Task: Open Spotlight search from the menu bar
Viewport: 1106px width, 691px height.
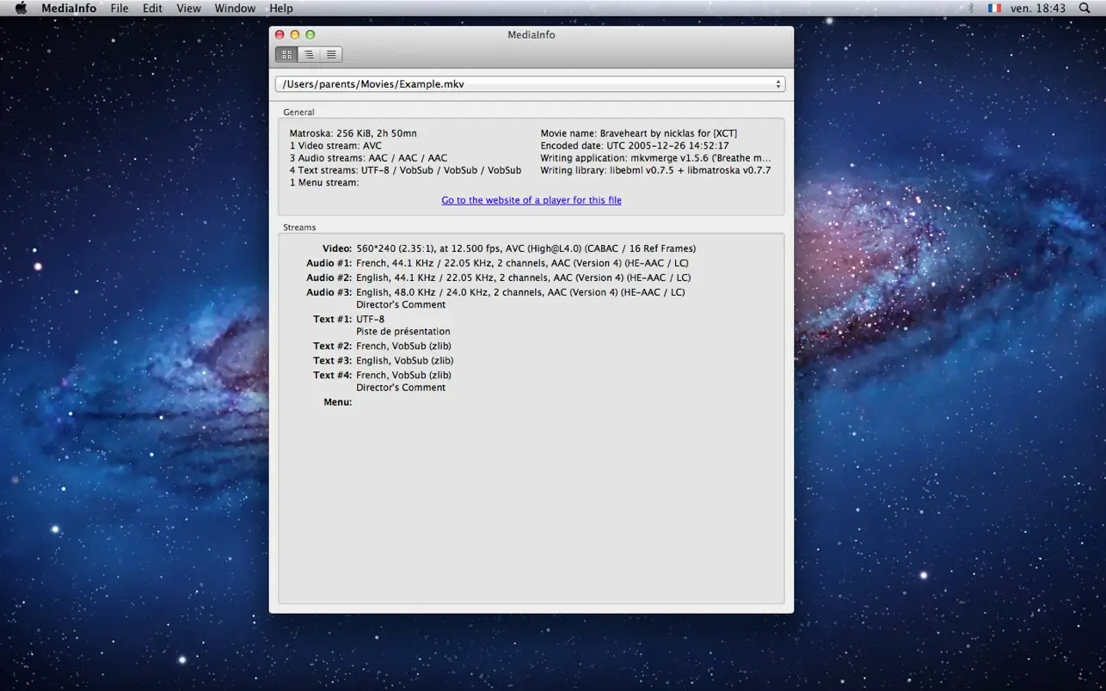Action: click(x=1085, y=8)
